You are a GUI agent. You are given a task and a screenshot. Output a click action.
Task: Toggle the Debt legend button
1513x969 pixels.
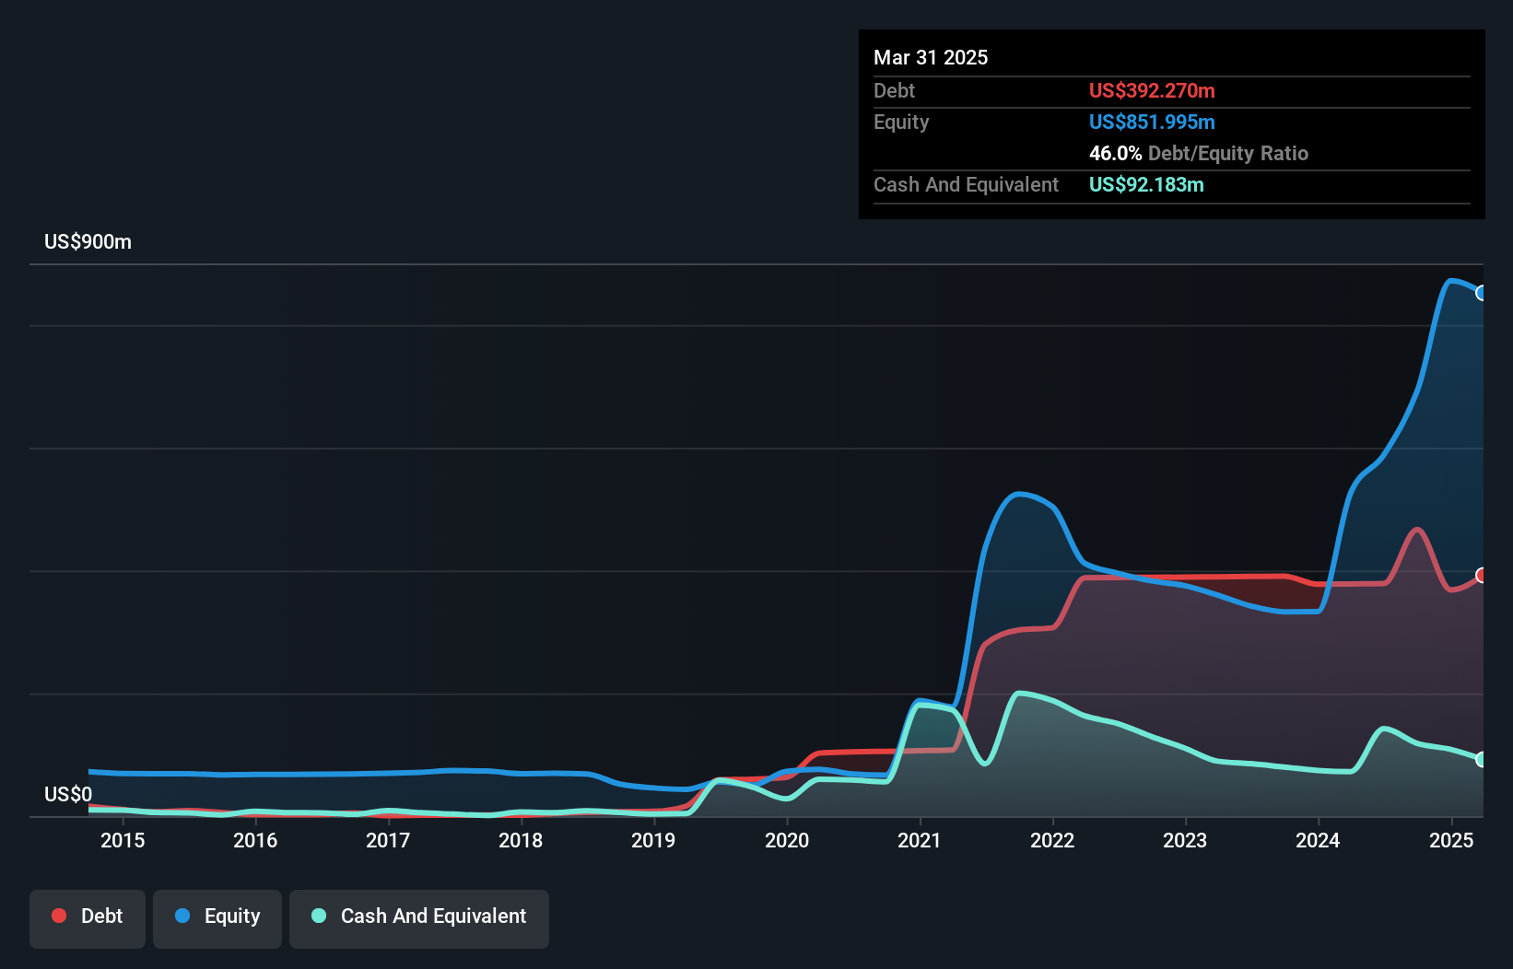pos(88,918)
